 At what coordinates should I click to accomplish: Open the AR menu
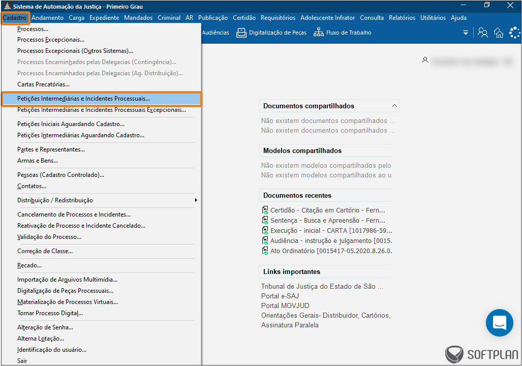click(190, 18)
